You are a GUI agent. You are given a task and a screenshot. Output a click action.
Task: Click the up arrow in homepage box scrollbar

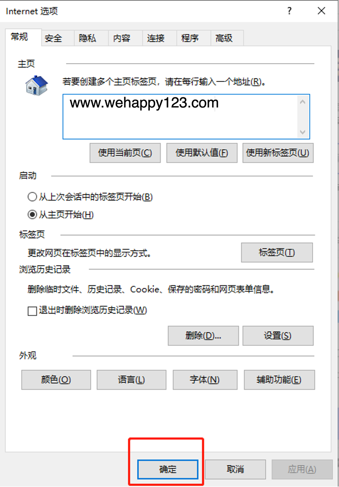click(303, 102)
